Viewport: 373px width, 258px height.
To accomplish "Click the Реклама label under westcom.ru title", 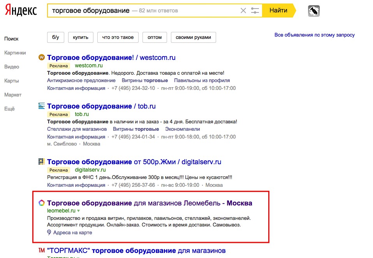I will click(58, 66).
